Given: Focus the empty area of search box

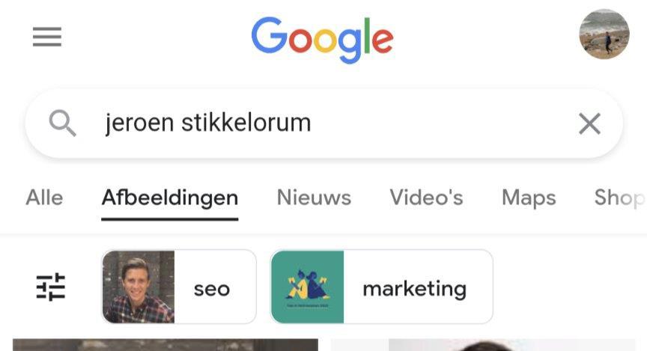Looking at the screenshot, I should [x=442, y=123].
